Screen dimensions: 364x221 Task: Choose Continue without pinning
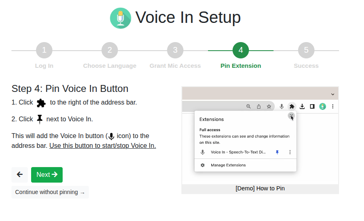click(x=50, y=192)
